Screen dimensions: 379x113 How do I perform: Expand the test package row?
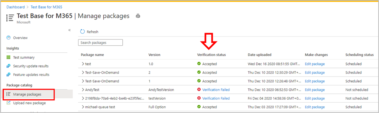83,64
